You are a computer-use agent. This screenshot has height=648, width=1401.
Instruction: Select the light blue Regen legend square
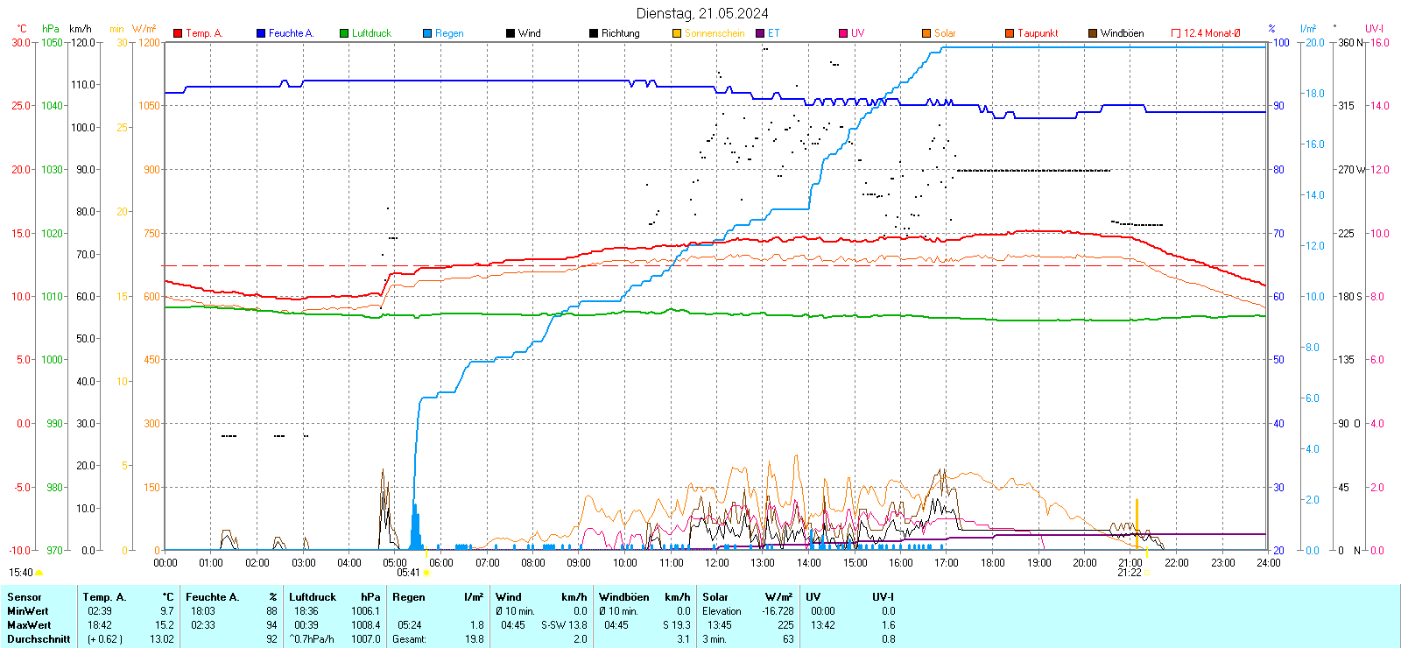(427, 33)
